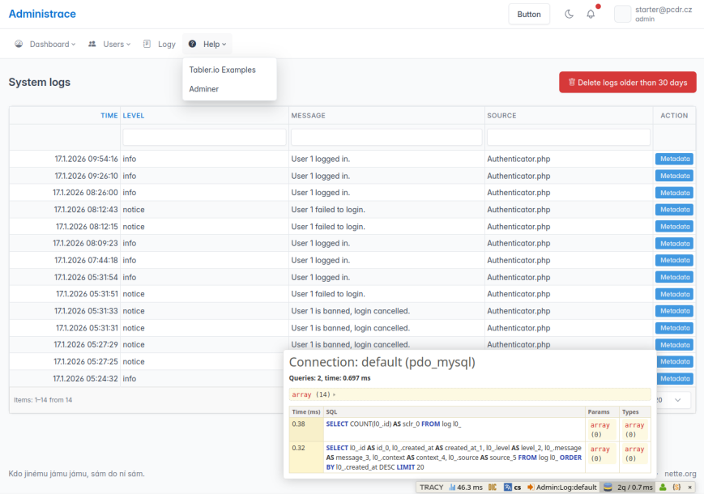This screenshot has width=704, height=494.
Task: Toggle dark mode with the moon icon
Action: [569, 14]
